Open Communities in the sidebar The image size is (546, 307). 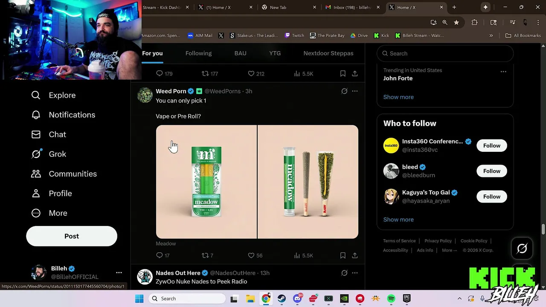(64, 174)
